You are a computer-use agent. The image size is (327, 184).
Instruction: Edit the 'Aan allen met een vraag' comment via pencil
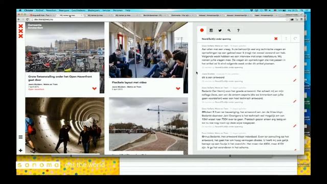(295, 67)
